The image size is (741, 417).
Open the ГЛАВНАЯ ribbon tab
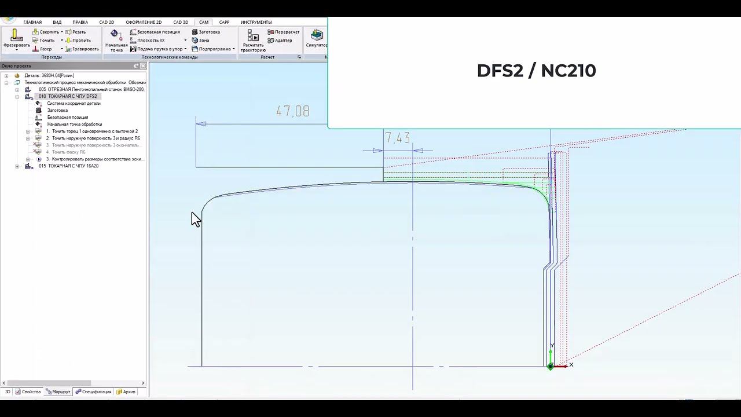pos(32,22)
